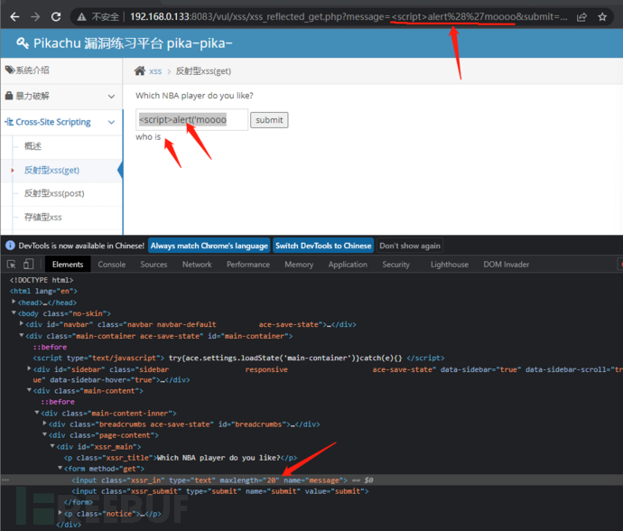
Task: Click the submit button
Action: (269, 120)
